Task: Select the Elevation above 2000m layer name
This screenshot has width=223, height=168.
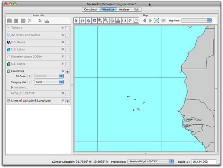Action: [x=27, y=57]
